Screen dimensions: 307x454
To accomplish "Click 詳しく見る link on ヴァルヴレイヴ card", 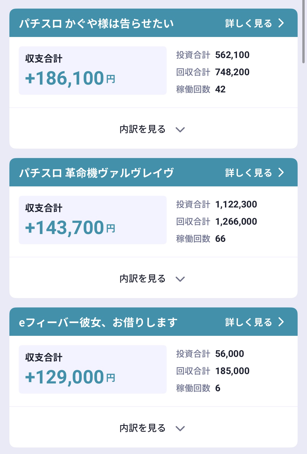I will click(x=248, y=173).
